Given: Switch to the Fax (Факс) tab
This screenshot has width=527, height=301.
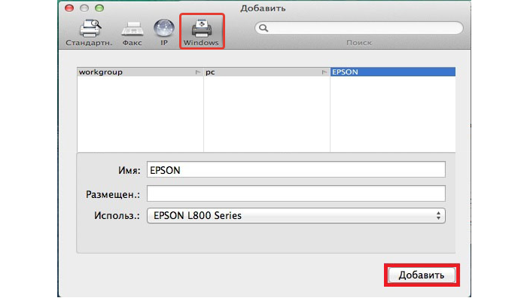Looking at the screenshot, I should 132,33.
